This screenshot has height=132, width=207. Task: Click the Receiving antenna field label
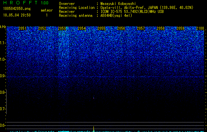pyautogui.click(x=76, y=16)
